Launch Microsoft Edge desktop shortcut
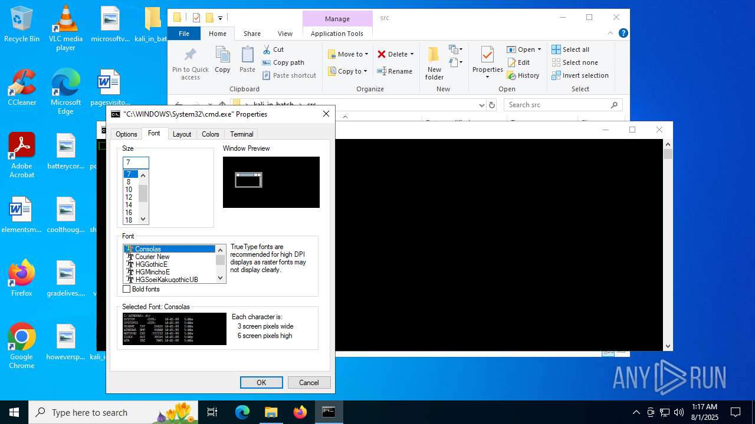The image size is (755, 424). pos(65,92)
